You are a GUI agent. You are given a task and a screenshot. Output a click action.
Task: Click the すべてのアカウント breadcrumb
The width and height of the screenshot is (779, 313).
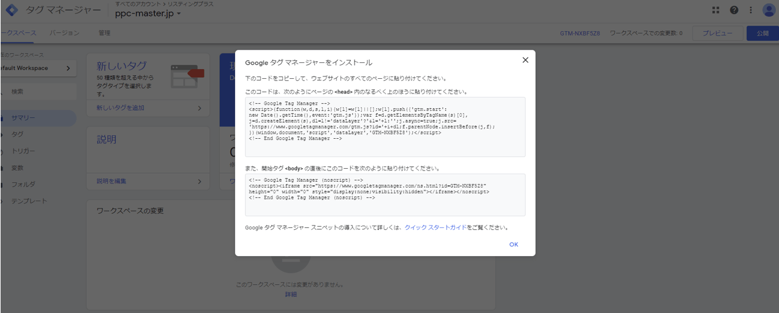(x=137, y=4)
